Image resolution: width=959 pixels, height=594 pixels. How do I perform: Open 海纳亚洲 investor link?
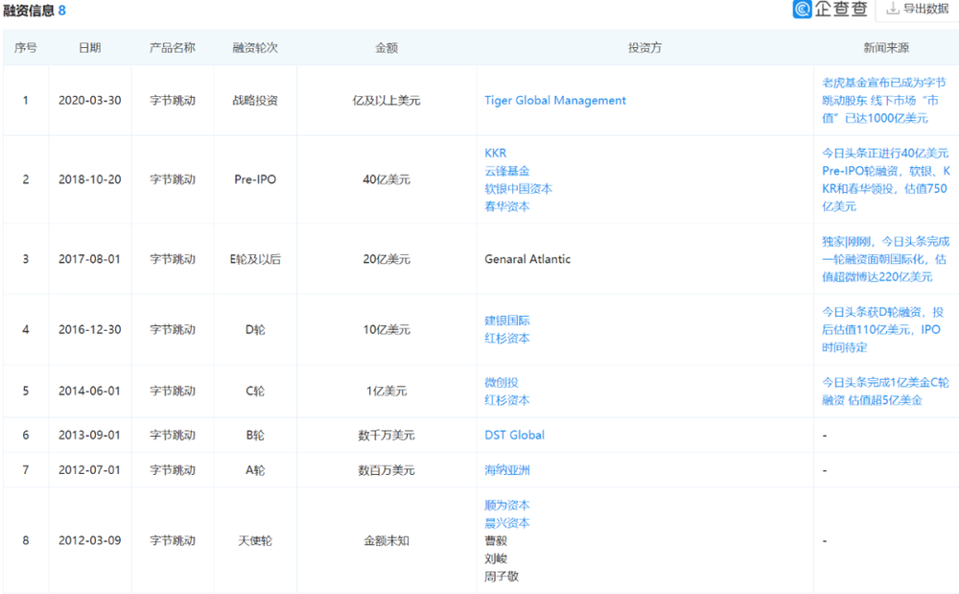[x=506, y=470]
